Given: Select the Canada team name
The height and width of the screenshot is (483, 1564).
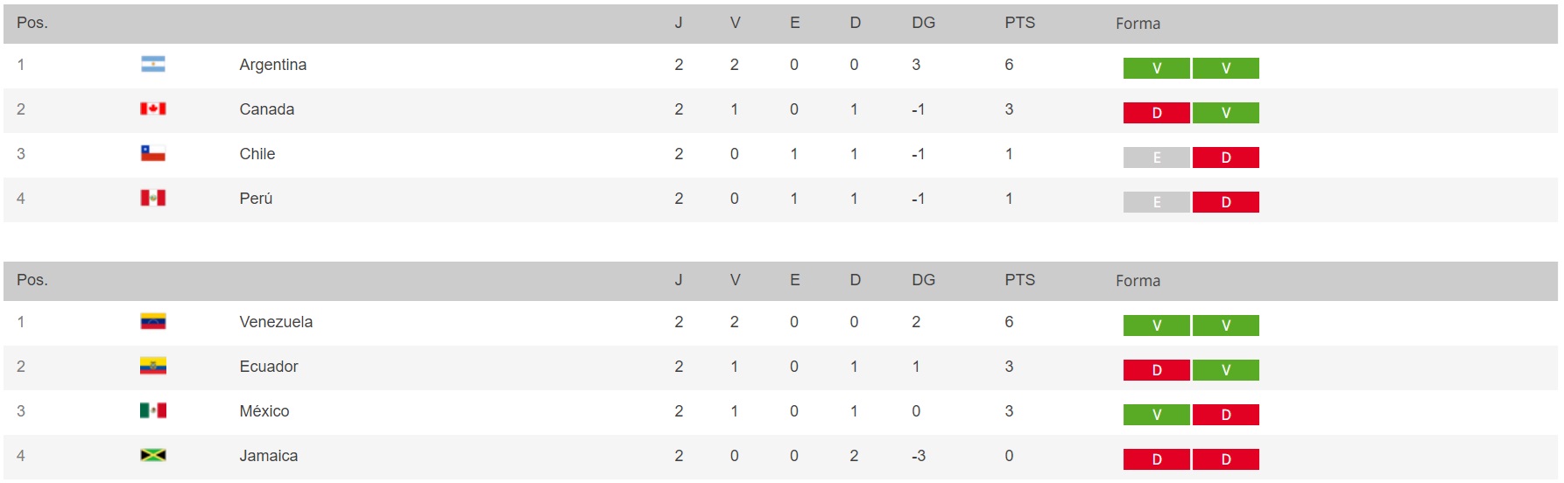Looking at the screenshot, I should (266, 109).
